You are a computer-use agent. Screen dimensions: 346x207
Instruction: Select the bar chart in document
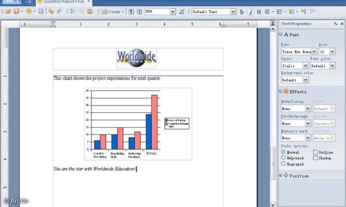138,124
